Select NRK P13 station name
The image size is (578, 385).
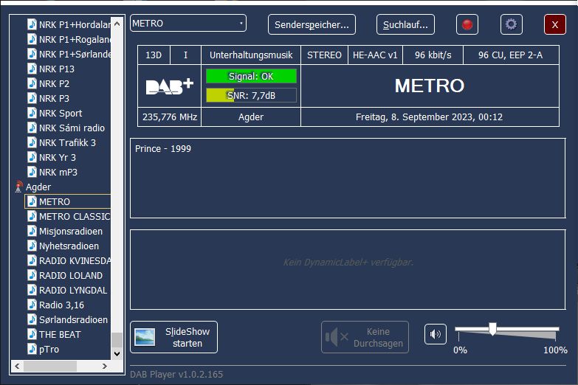(x=57, y=69)
